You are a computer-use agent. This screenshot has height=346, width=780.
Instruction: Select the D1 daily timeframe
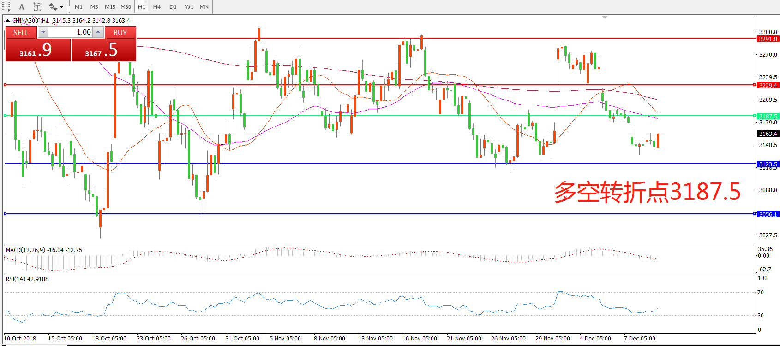173,7
